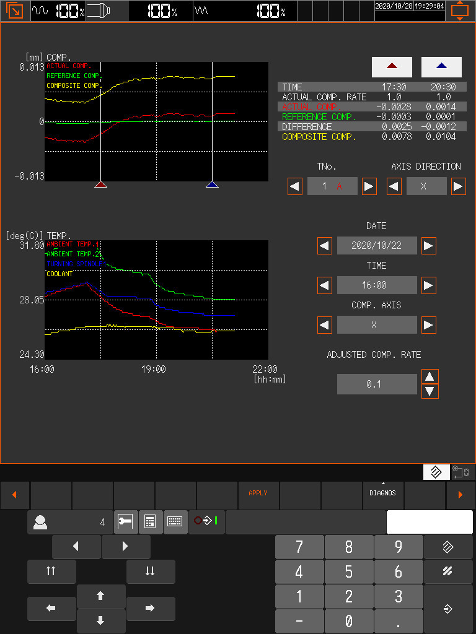The image size is (476, 634).
Task: Increase ADJUSTED COMP. RATE with up arrow
Action: point(430,376)
